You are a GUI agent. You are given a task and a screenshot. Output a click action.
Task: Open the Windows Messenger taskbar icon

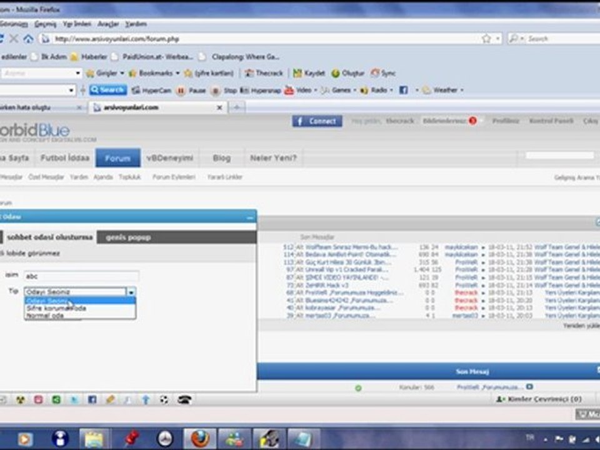tap(234, 439)
